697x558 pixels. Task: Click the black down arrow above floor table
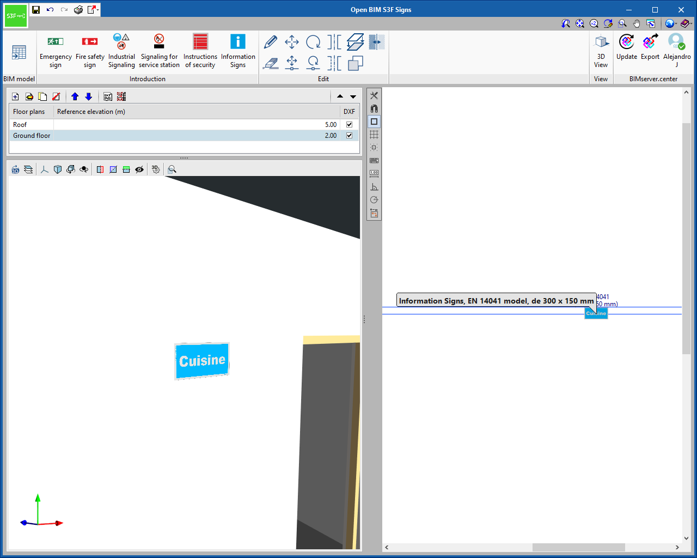353,96
